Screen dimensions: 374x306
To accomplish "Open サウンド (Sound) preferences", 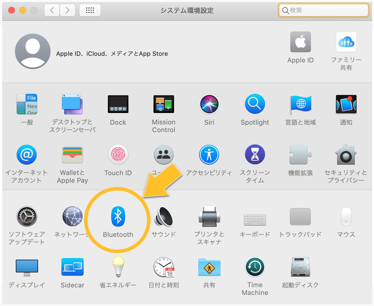I will coord(163,216).
